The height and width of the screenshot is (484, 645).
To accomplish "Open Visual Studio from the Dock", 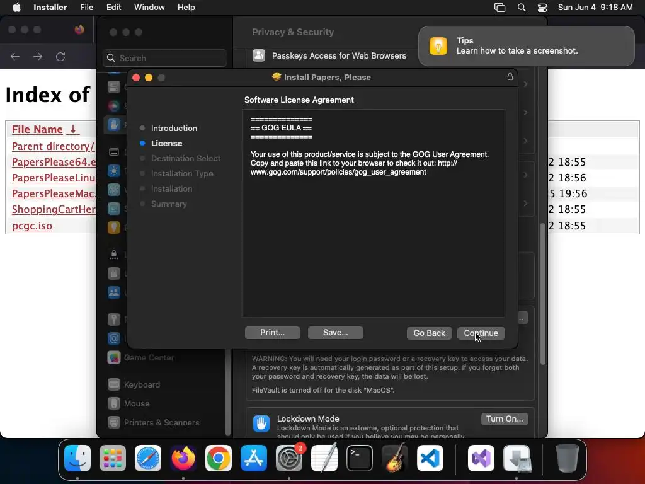I will [x=481, y=458].
